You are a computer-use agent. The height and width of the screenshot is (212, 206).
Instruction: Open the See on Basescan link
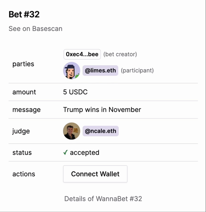pyautogui.click(x=35, y=29)
